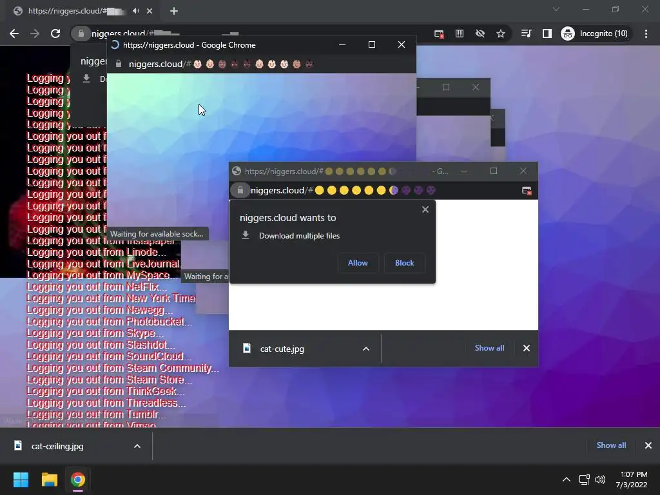This screenshot has width=660, height=495.
Task: Show hidden tray icons chevron
Action: coord(567,480)
